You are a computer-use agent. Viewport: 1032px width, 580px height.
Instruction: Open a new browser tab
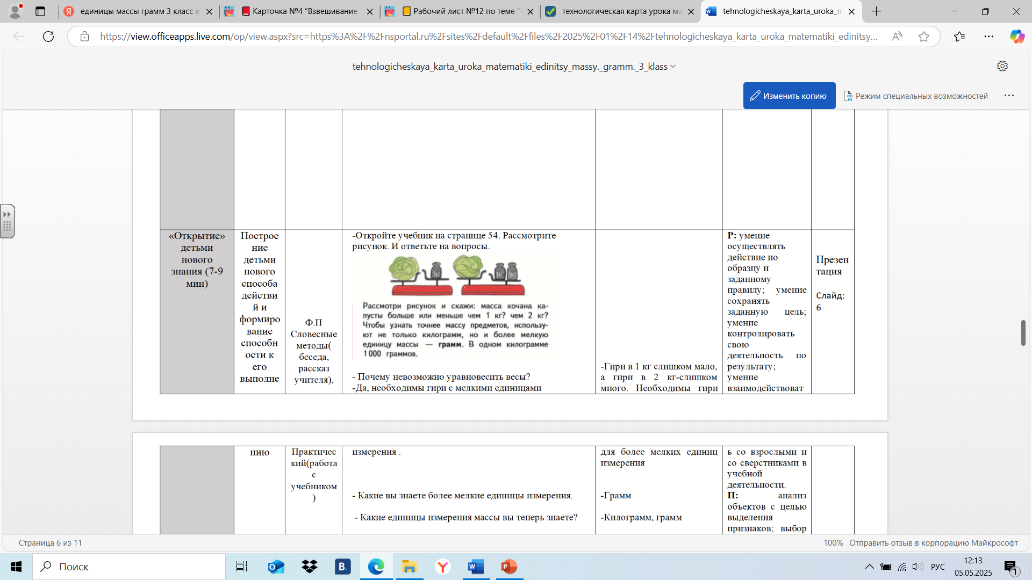(877, 11)
